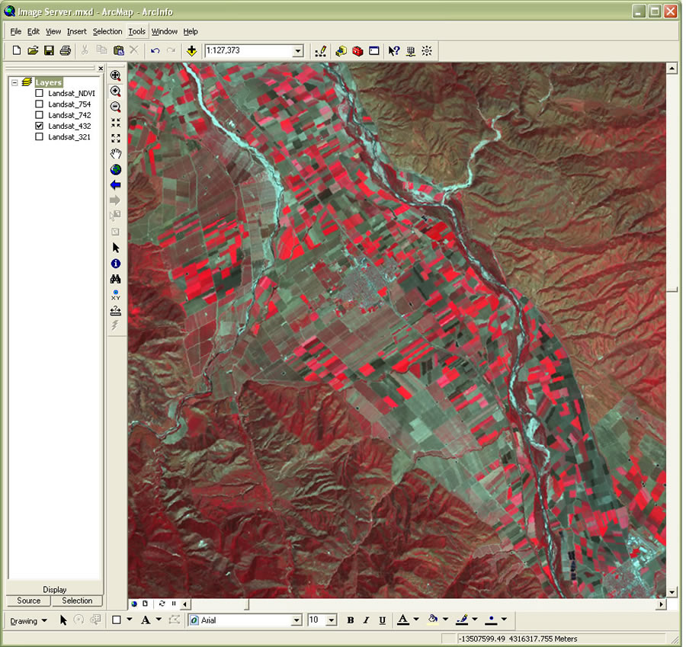Uncheck the Landsat_432 layer

(x=39, y=126)
